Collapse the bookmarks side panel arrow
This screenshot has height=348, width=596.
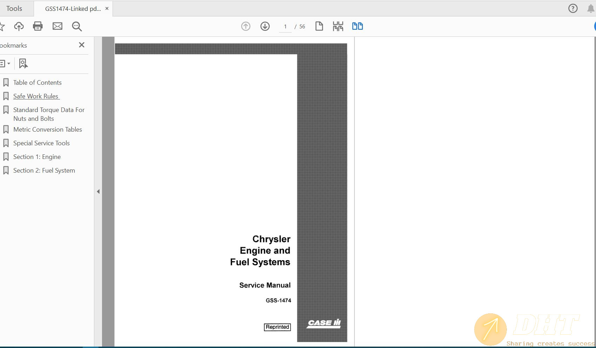pos(98,192)
